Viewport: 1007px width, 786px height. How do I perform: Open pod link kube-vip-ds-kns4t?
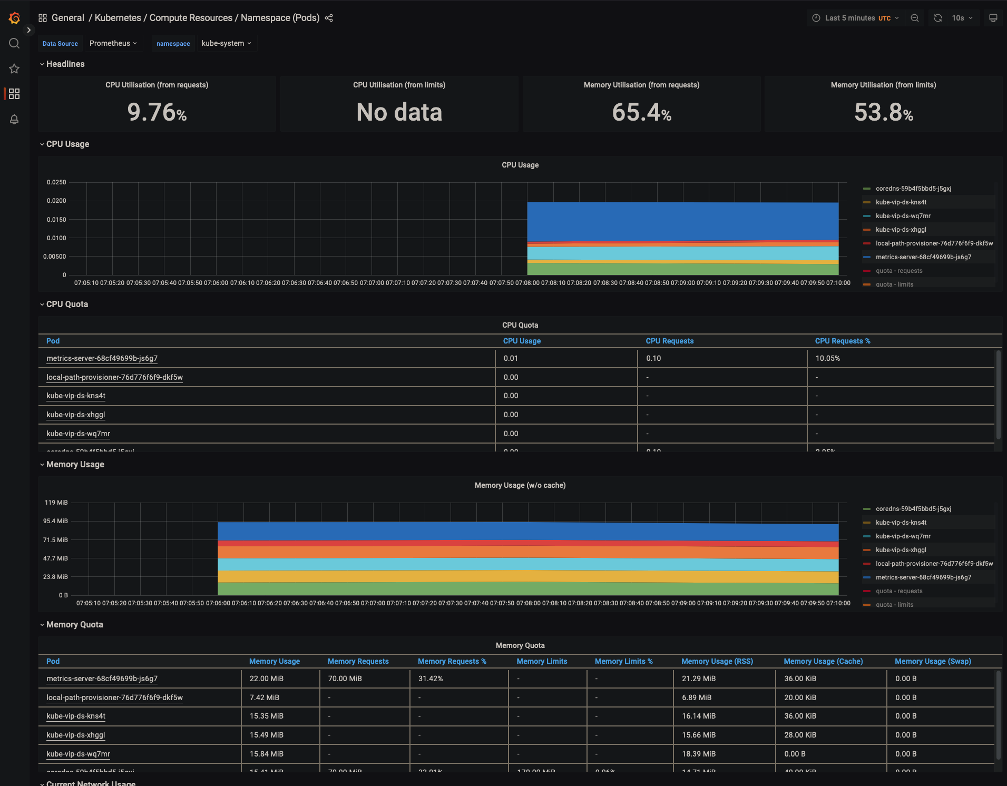(x=76, y=396)
